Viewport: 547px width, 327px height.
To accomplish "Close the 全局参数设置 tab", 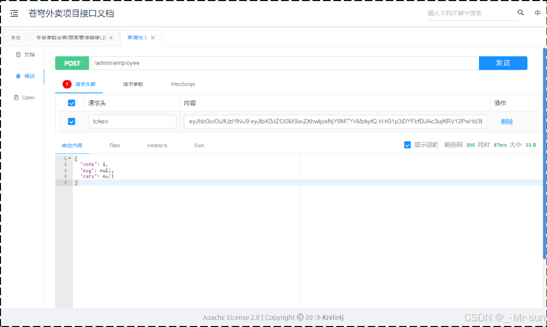I will pos(111,38).
